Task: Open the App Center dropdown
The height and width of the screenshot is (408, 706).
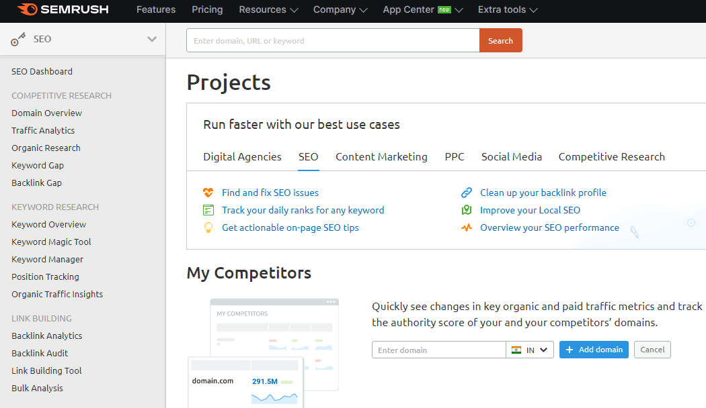Action: coord(423,9)
